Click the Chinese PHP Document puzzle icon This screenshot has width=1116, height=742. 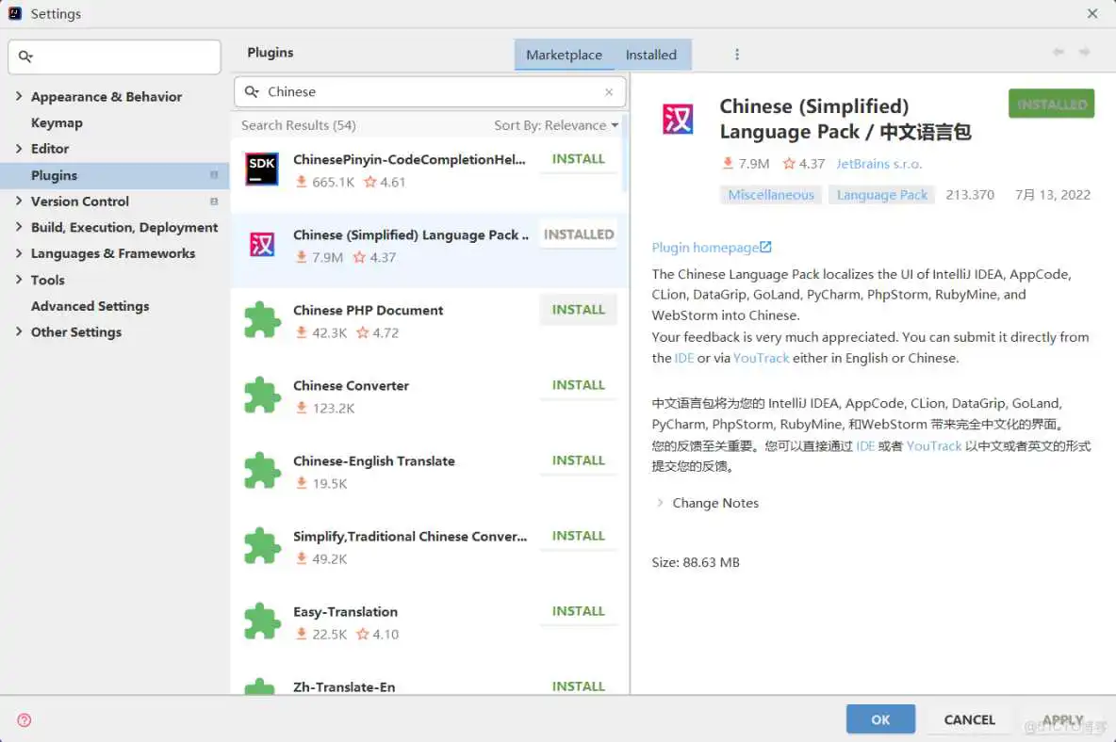coord(262,320)
